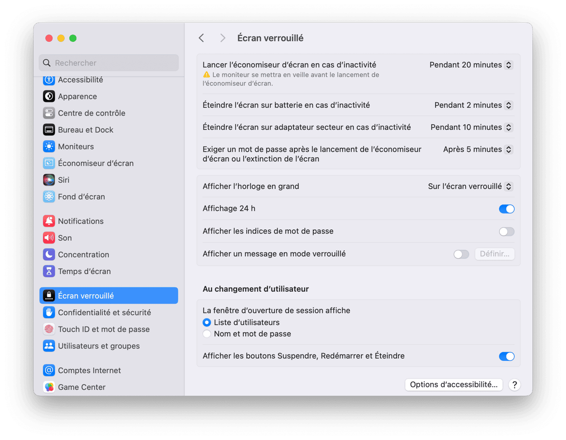This screenshot has width=566, height=440.
Task: Open the Concentration moon icon
Action: coord(49,254)
